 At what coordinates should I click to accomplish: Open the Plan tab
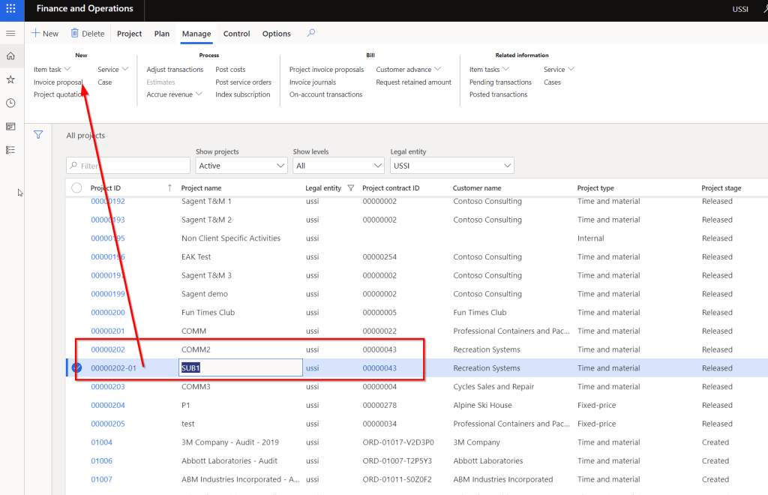(162, 34)
